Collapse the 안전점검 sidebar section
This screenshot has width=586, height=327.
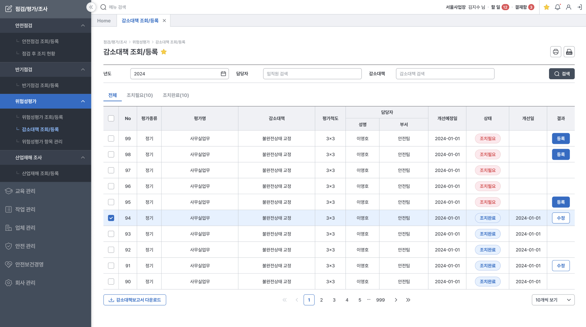(x=83, y=26)
